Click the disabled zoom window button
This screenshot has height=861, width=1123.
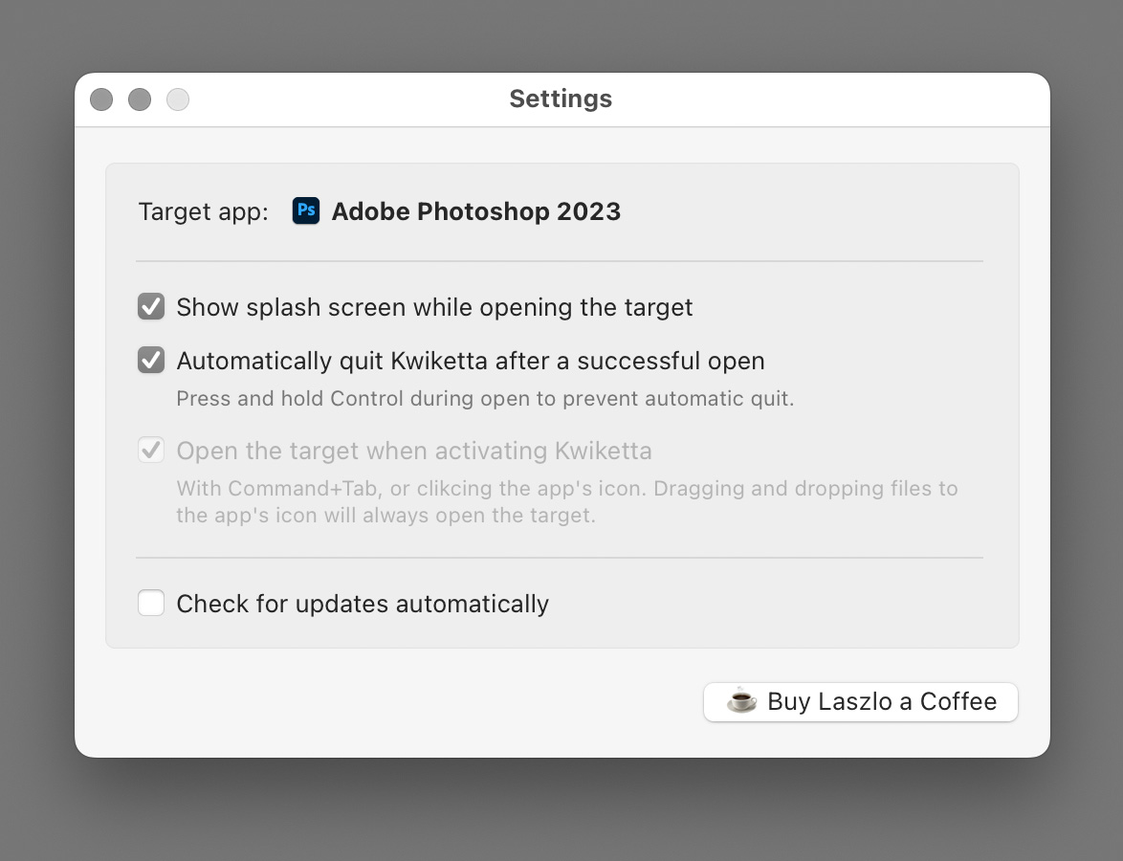178,99
